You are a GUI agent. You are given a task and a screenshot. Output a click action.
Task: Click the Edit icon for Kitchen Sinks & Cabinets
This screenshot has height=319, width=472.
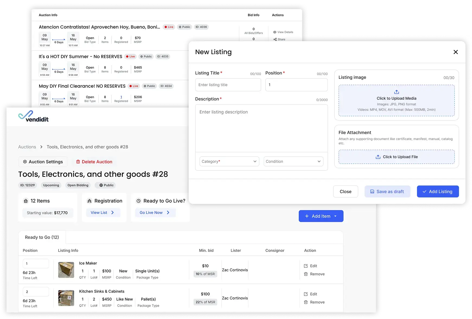click(306, 294)
